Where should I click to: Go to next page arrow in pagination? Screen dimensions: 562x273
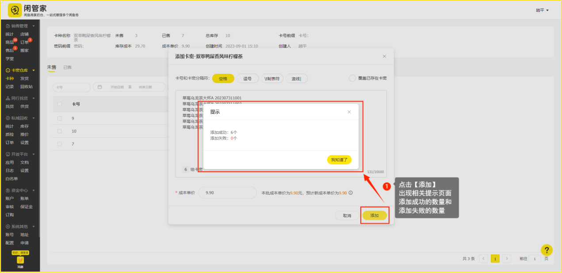[x=507, y=258]
